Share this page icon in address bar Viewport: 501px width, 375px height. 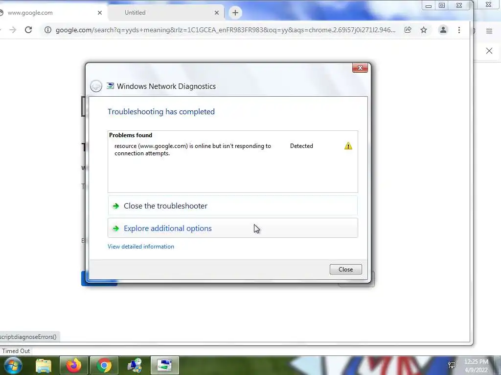coord(408,30)
